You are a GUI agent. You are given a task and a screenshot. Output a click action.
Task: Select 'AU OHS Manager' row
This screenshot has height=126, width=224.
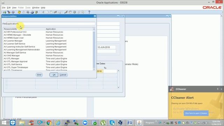(x=48, y=56)
